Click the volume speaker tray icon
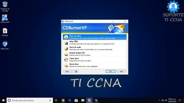 (166, 100)
